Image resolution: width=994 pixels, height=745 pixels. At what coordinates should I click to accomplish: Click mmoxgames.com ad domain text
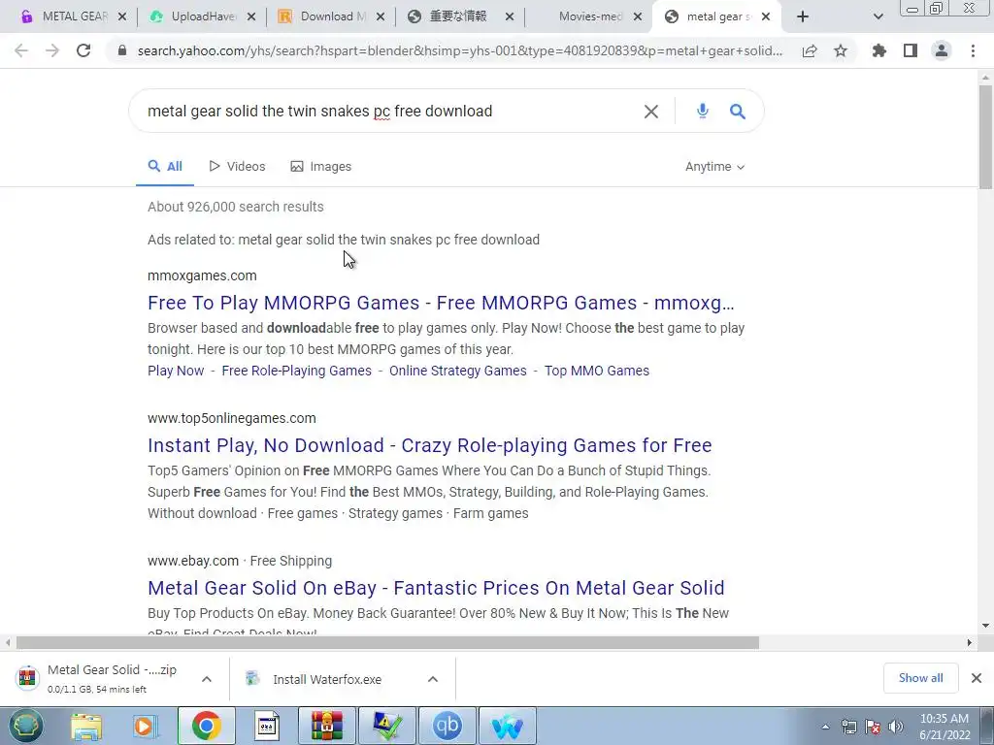click(x=202, y=275)
